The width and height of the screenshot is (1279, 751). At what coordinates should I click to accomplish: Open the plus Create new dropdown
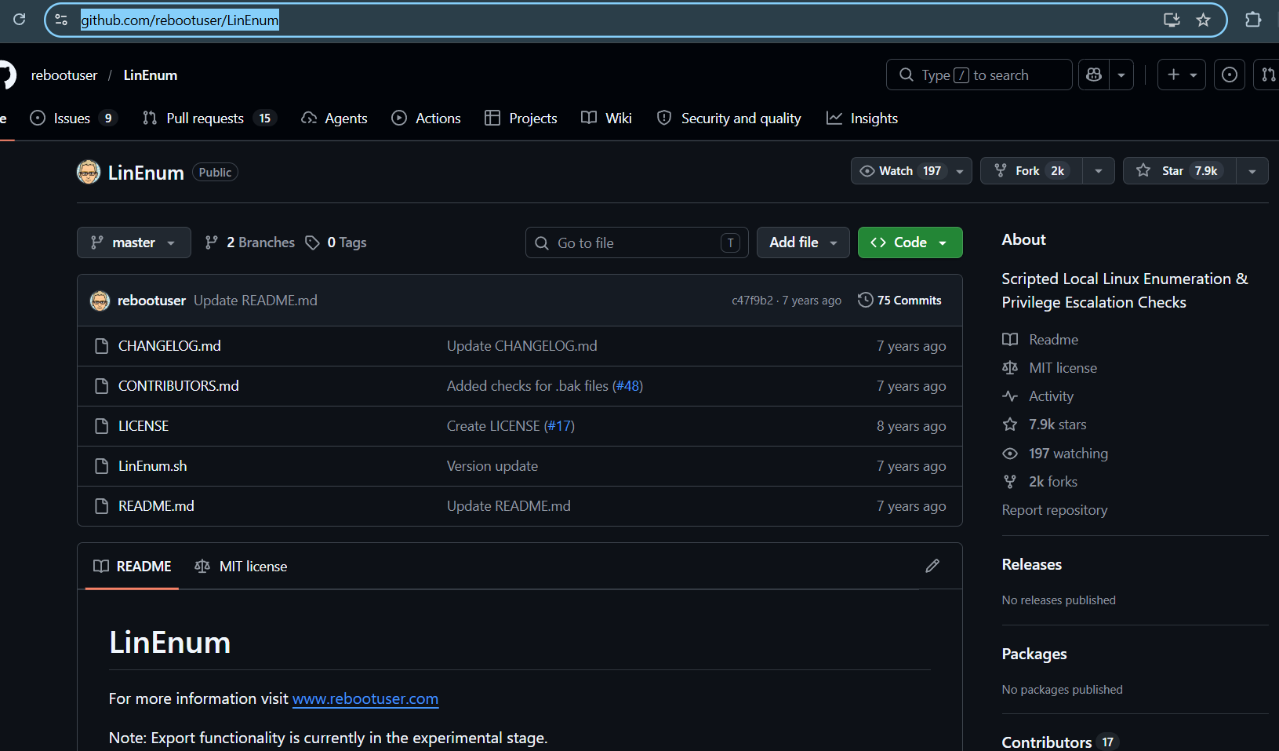pos(1182,75)
